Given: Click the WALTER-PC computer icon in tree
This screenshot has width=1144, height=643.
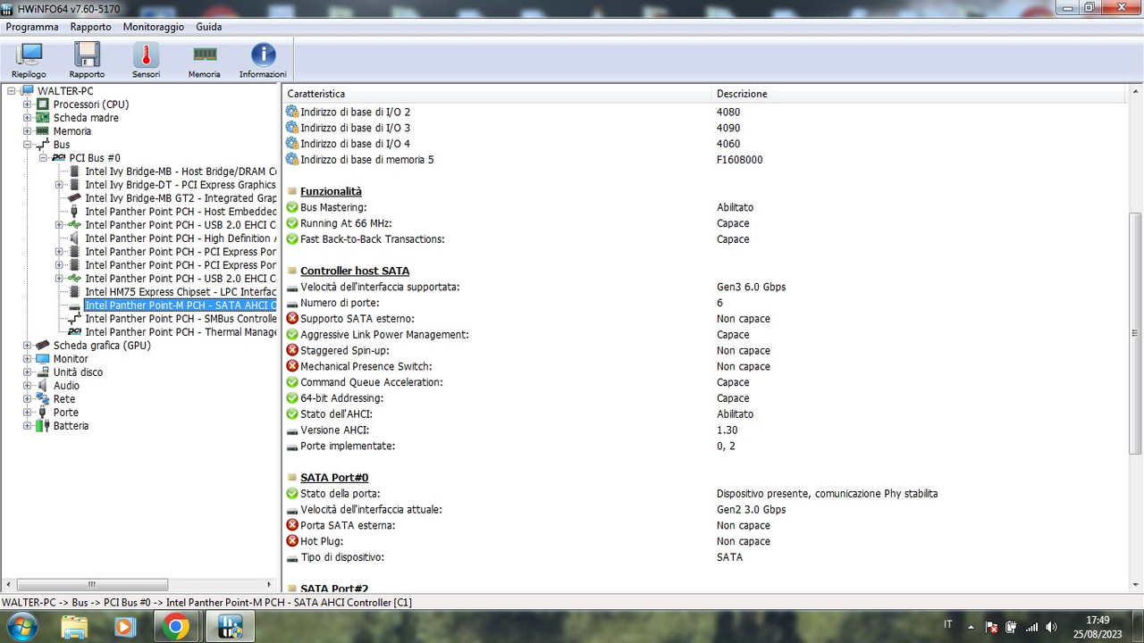Looking at the screenshot, I should tap(27, 91).
